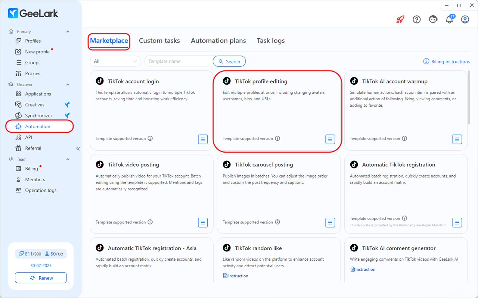478x298 pixels.
Task: Click Automatic TikTok registration - Asia title
Action: 152,248
